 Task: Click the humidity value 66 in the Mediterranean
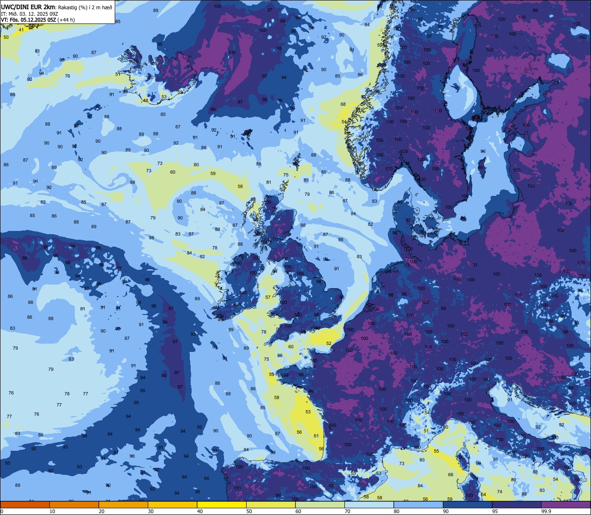451,475
